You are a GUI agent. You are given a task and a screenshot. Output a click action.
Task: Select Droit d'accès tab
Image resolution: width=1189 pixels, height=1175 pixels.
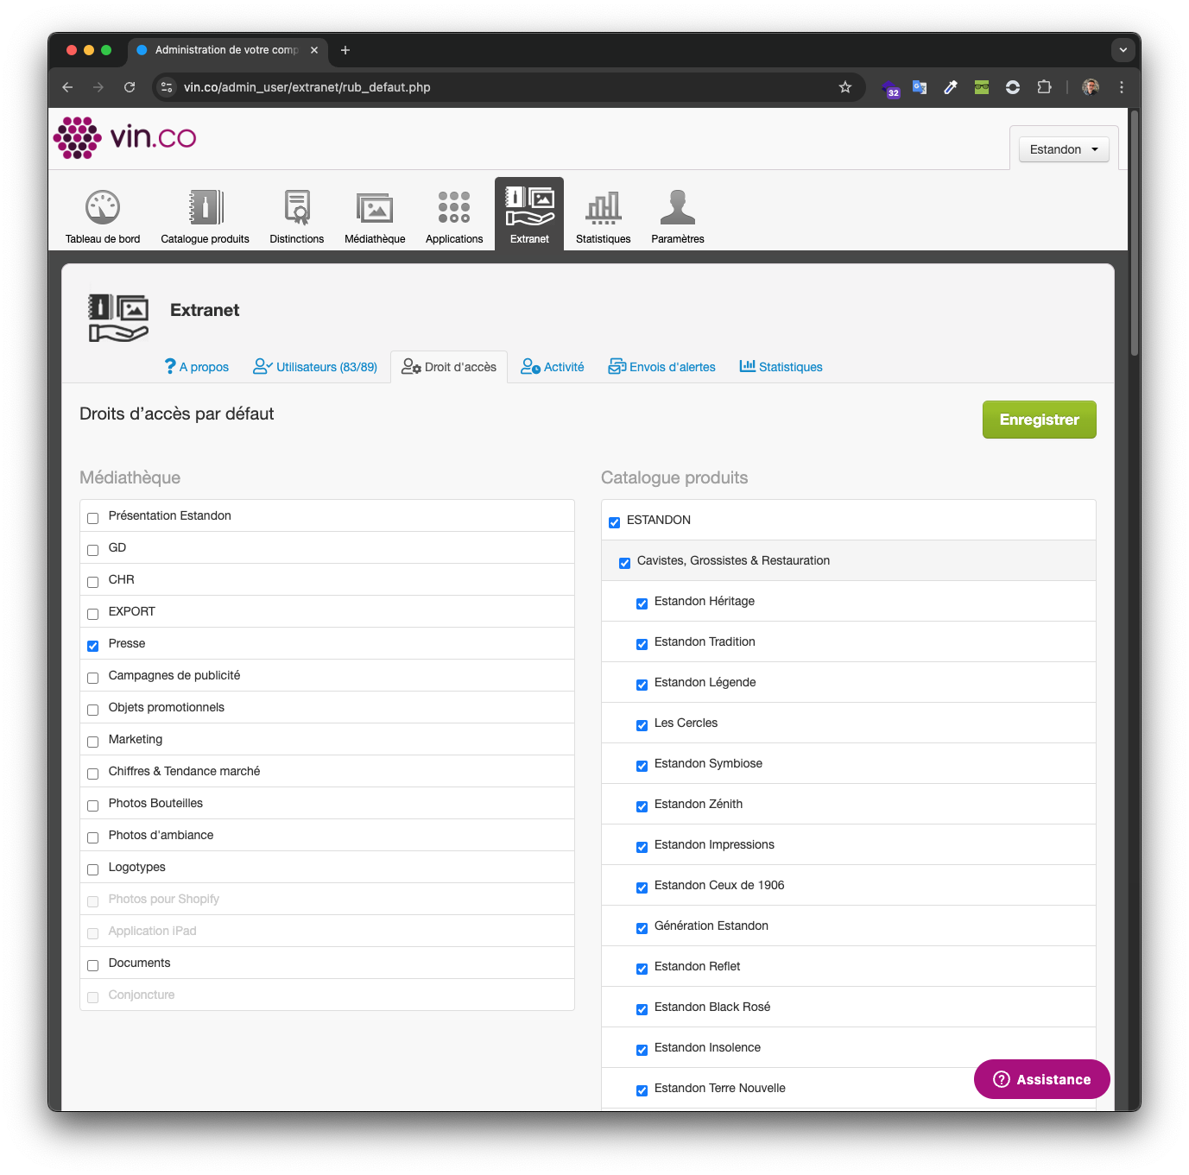pos(449,367)
